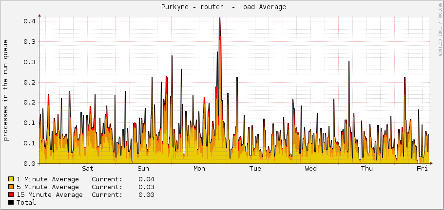Click the graph title "Purkyne - router - Load Average"

223,7
